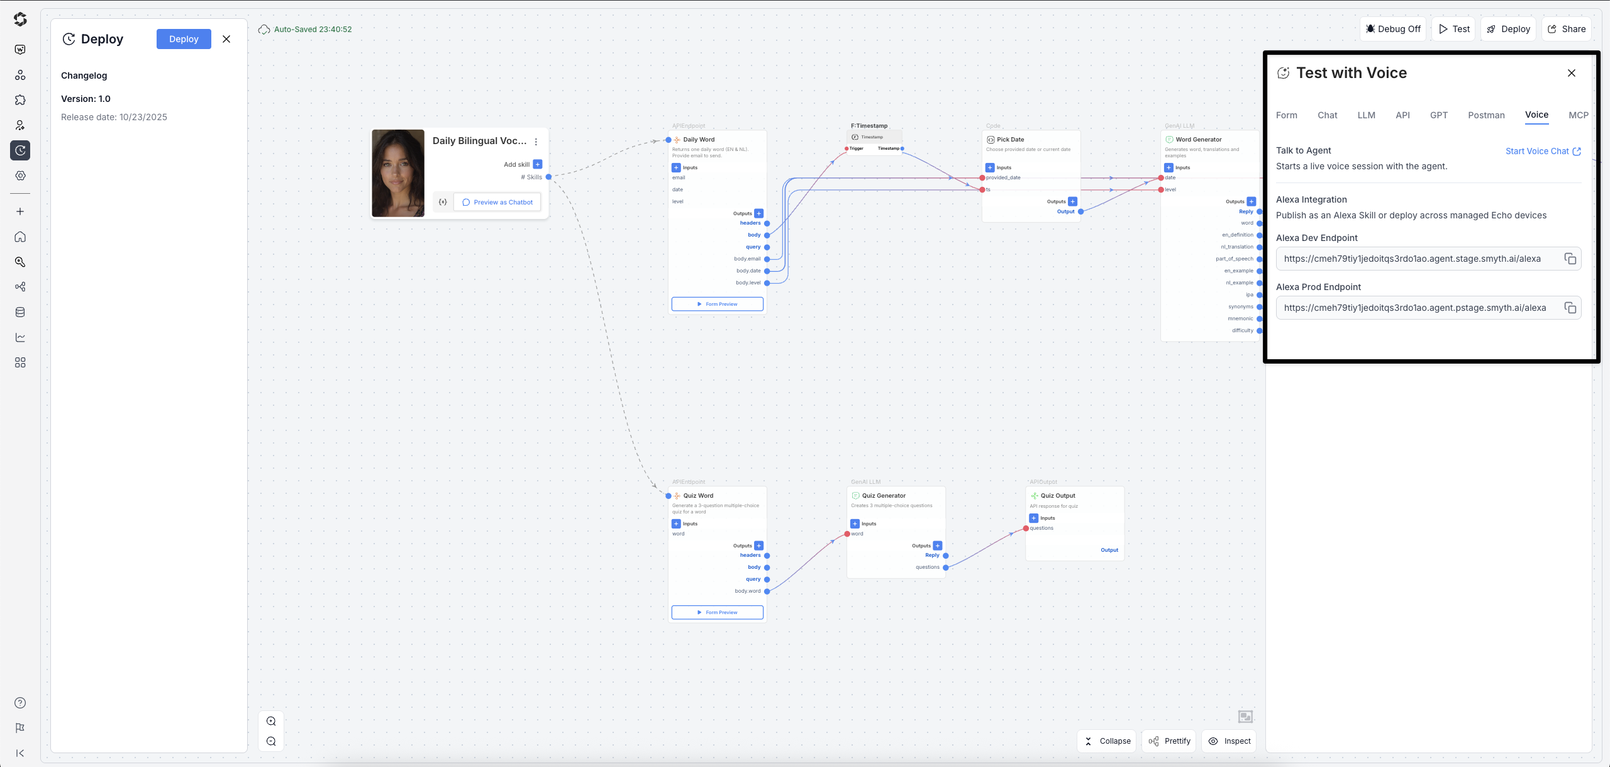Add input on Daily Word node
The height and width of the screenshot is (767, 1610).
tap(676, 167)
